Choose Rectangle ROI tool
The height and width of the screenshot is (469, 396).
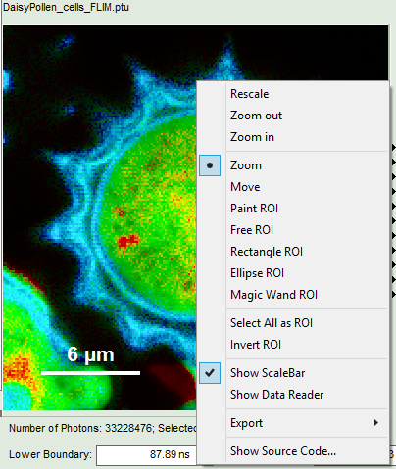pyautogui.click(x=267, y=252)
